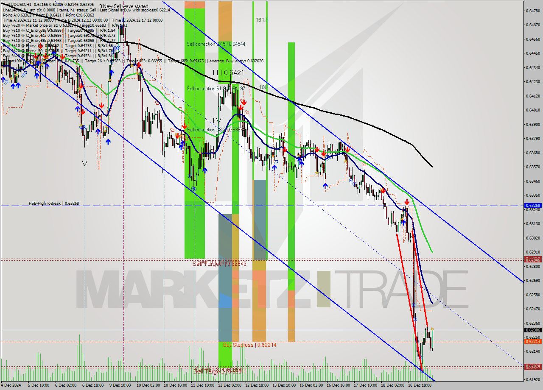Click the '13 Dec 10:00' time axis label
Image resolution: width=543 pixels, height=390 pixels.
coord(284,385)
